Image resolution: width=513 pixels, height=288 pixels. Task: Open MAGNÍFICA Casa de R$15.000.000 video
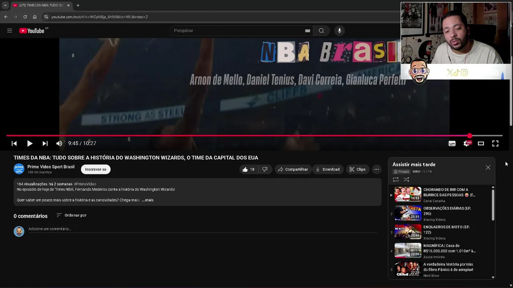(x=449, y=248)
